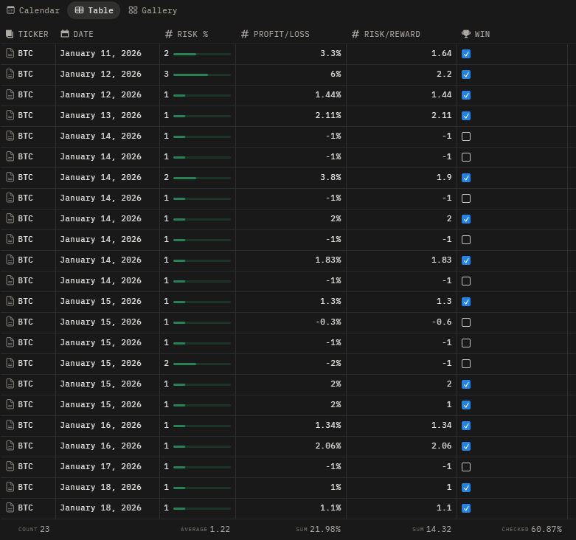
Task: Uncheck WIN for the 6% profit row
Action: [466, 75]
